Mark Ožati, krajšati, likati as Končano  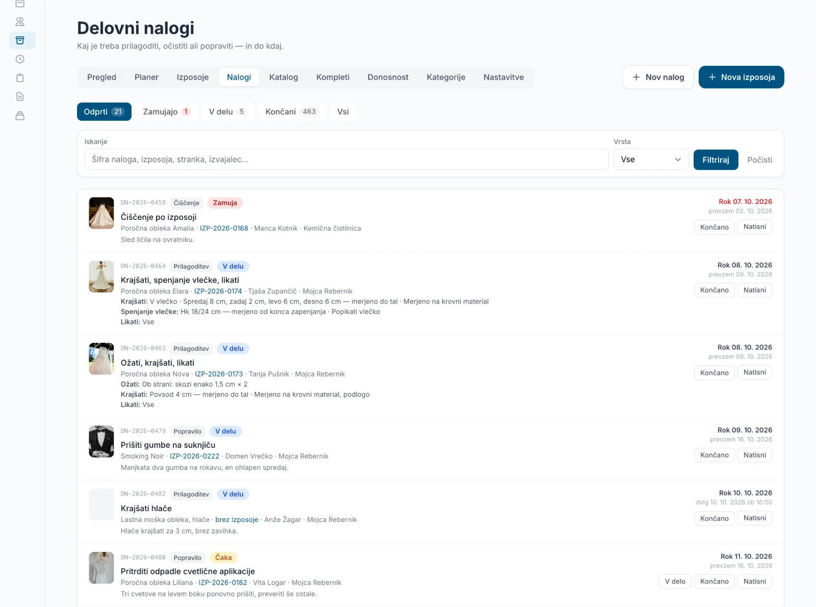point(714,373)
